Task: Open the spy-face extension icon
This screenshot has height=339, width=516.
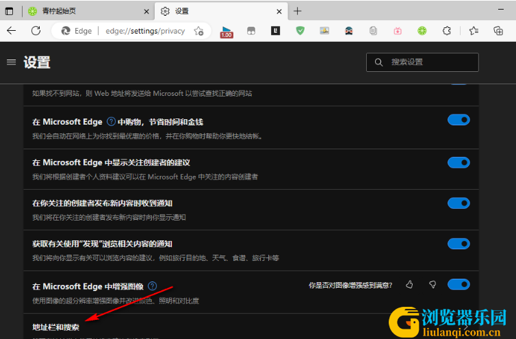Action: [349, 31]
